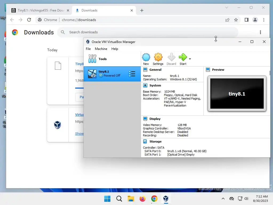Click the tiny8.1.vdi storage entry text
The image size is (273, 205).
pos(187,151)
